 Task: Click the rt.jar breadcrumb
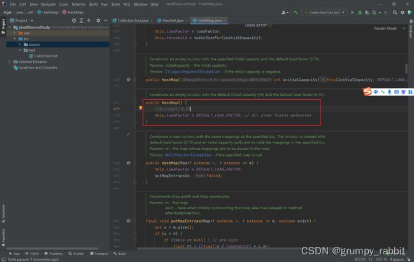pos(8,12)
